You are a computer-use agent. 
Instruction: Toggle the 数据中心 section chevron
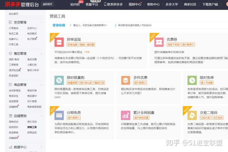(x=42, y=147)
